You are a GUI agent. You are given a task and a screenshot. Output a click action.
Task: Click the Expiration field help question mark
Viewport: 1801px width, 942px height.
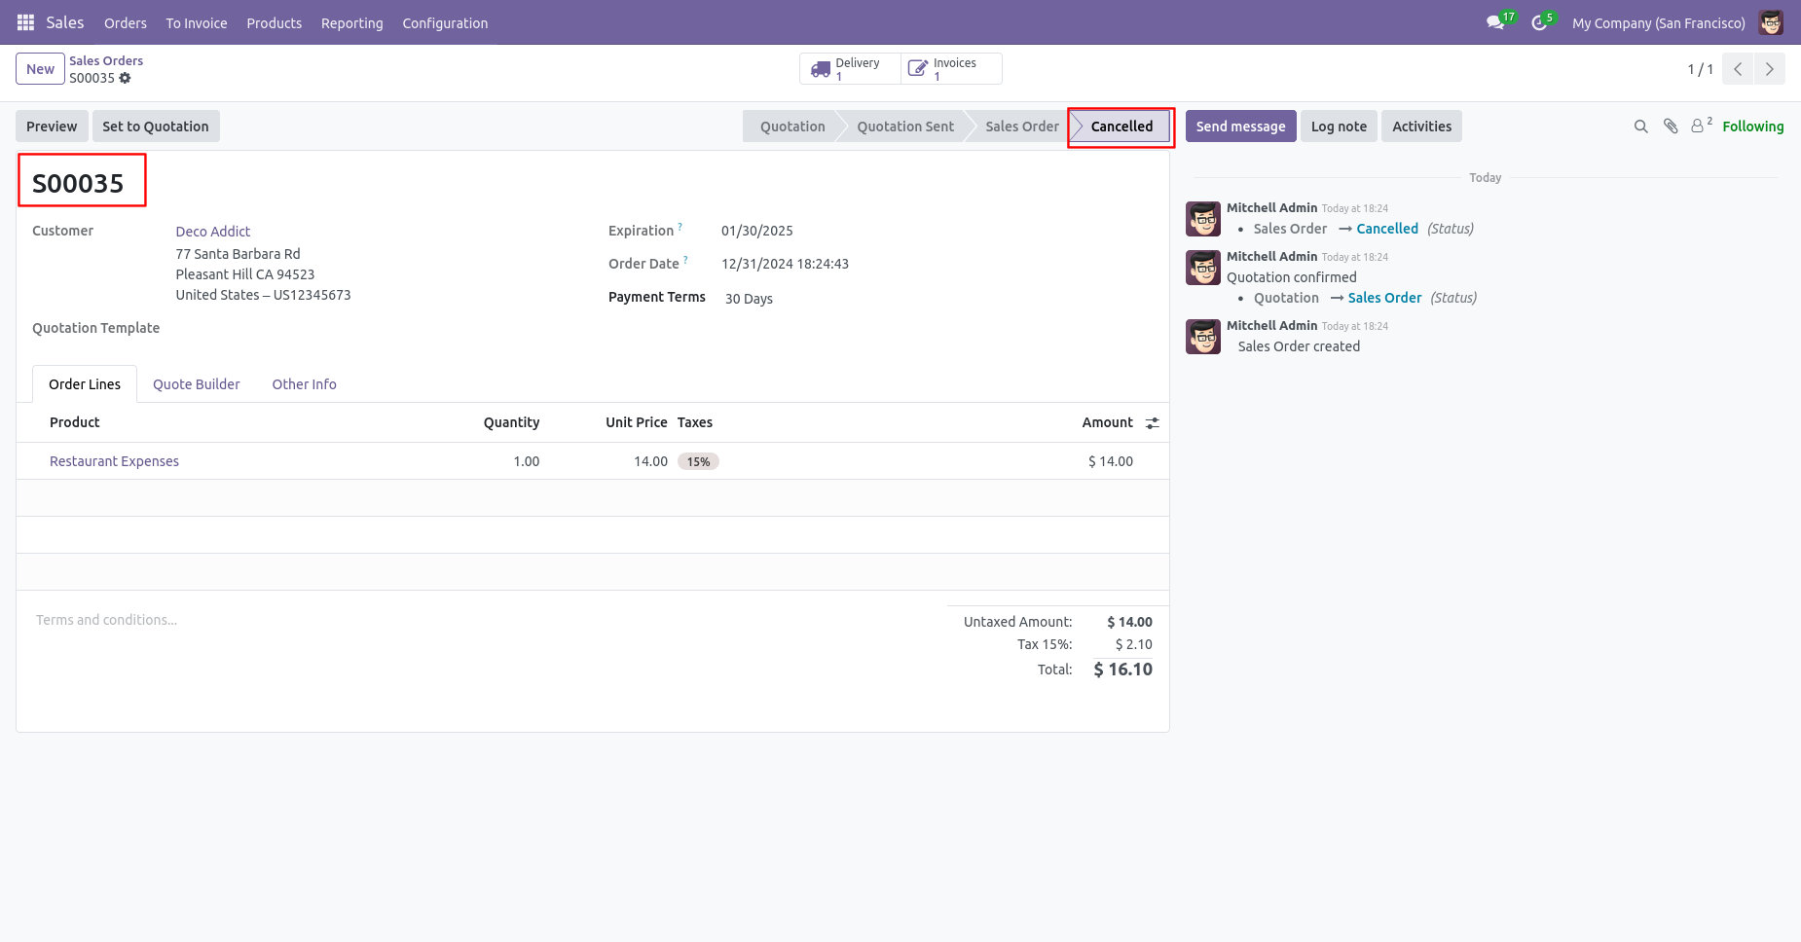680,227
